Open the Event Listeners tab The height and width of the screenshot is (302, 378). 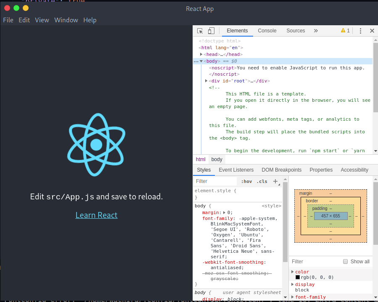[236, 170]
